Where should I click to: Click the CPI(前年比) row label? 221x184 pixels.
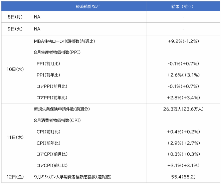48,143
